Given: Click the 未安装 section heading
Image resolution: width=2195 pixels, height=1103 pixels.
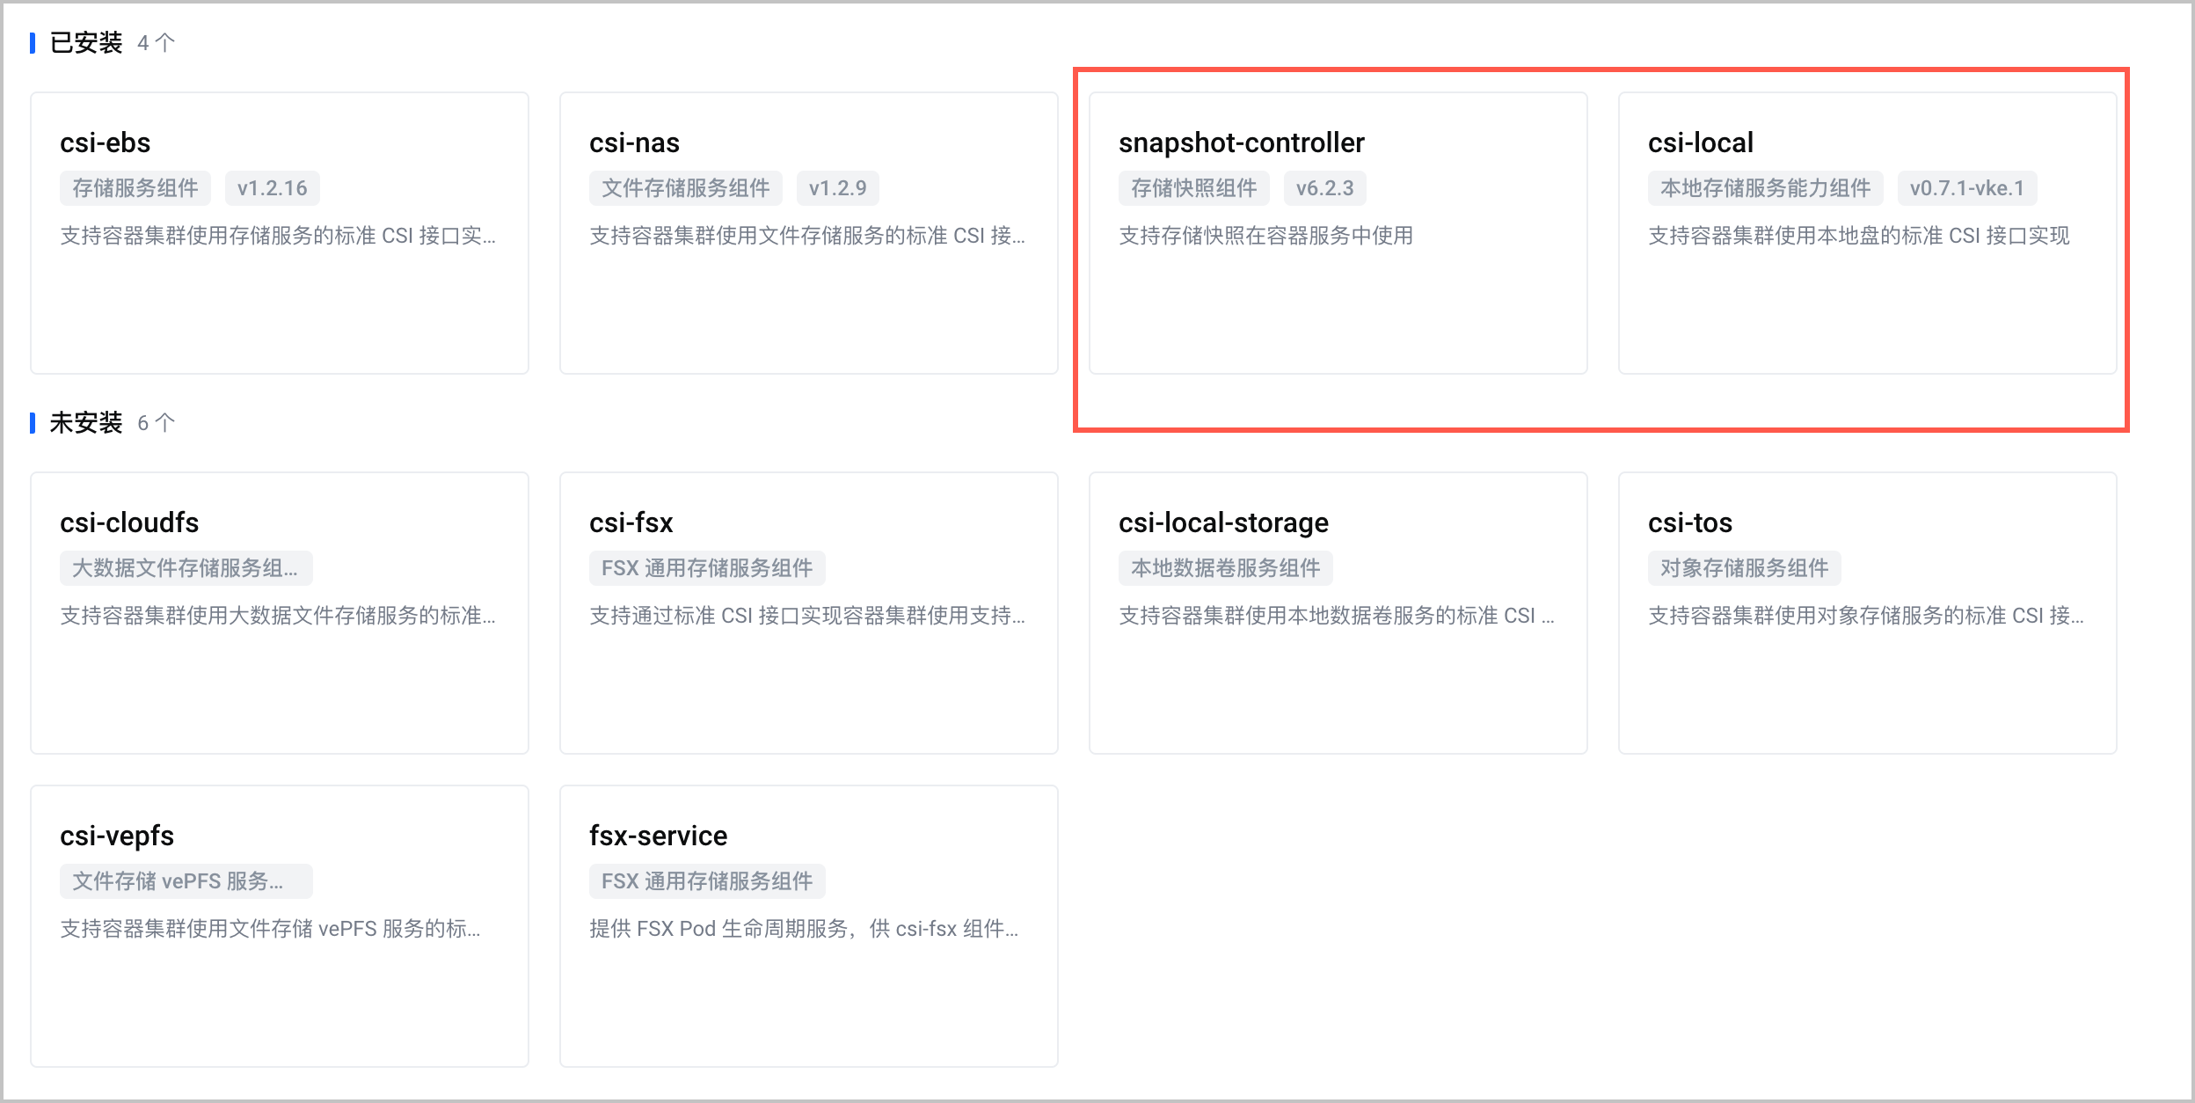Looking at the screenshot, I should pos(86,423).
